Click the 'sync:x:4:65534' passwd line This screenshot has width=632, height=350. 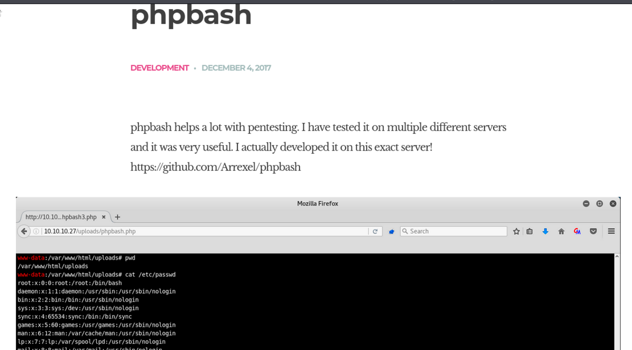pos(74,317)
